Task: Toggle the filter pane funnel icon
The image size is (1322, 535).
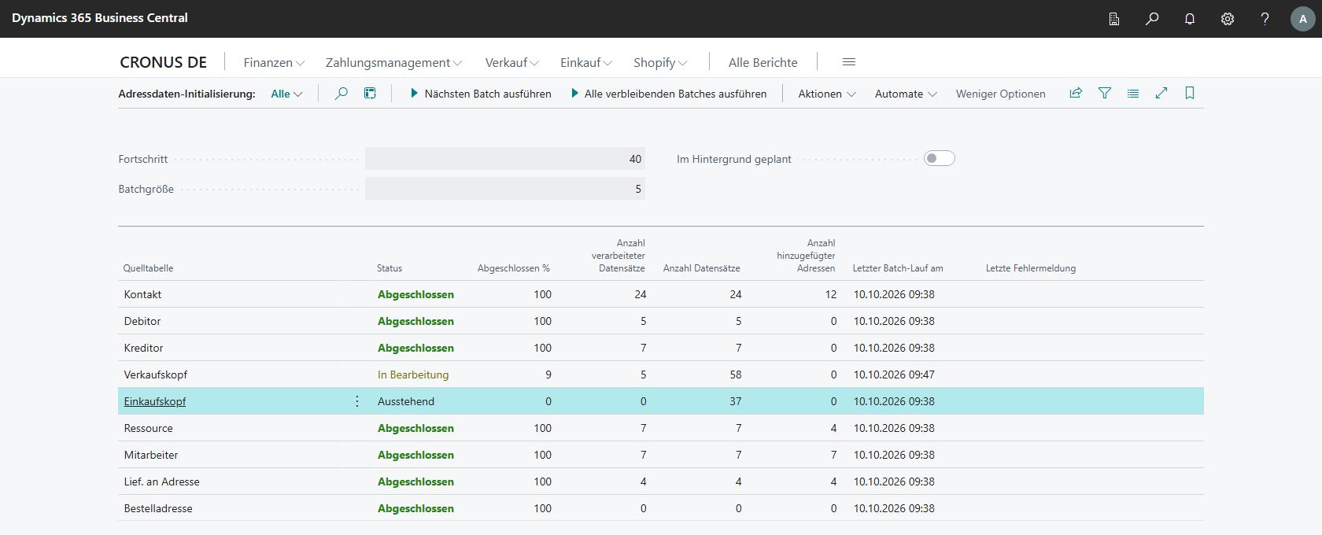Action: pyautogui.click(x=1105, y=93)
